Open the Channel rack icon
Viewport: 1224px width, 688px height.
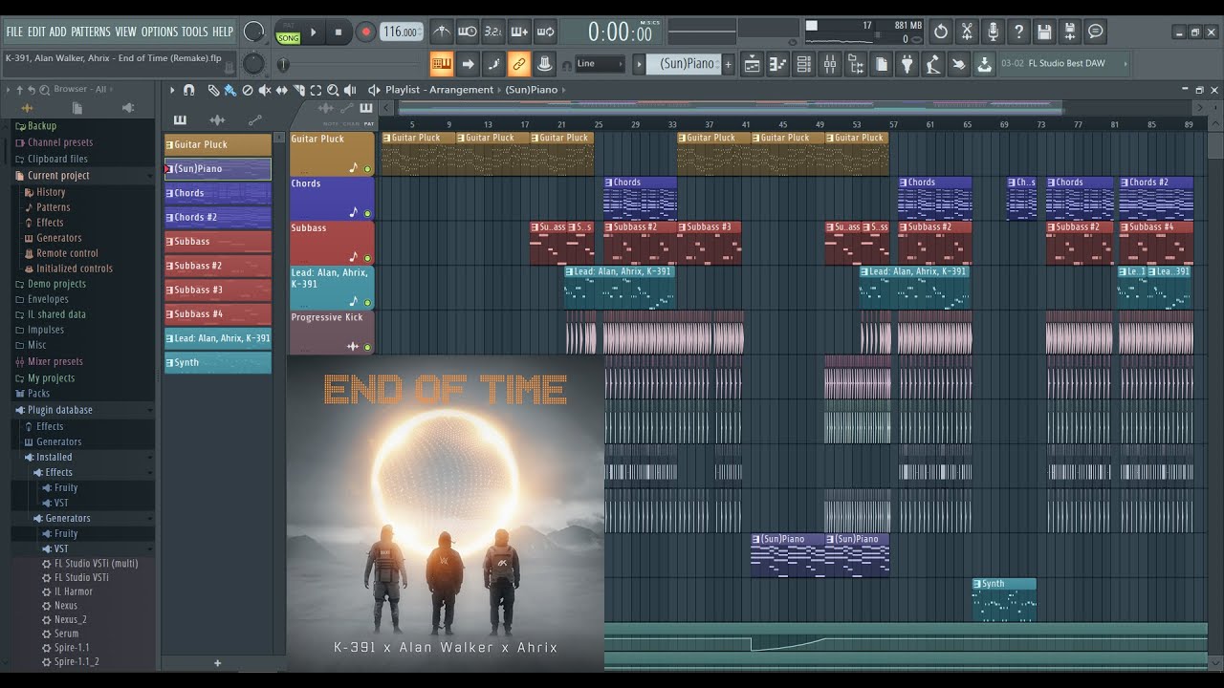click(x=803, y=64)
